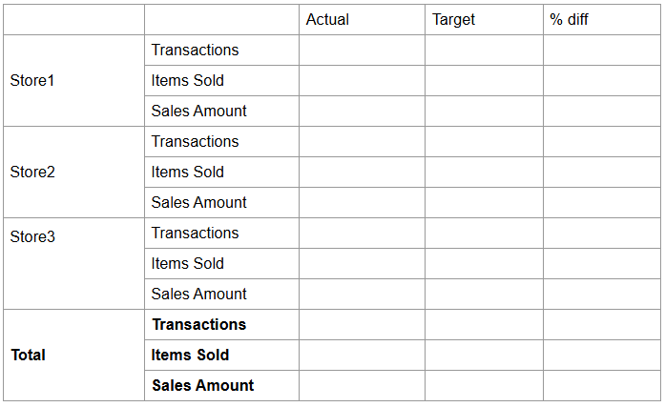The height and width of the screenshot is (407, 665).
Task: Select the % diff column header
Action: [x=601, y=20]
